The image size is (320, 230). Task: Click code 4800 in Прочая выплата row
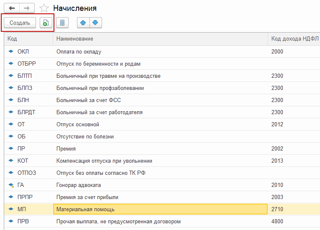pyautogui.click(x=277, y=221)
